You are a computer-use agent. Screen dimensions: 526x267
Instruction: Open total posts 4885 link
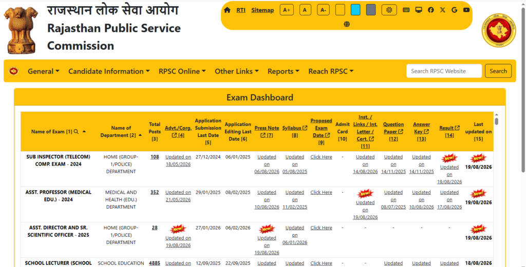155,263
